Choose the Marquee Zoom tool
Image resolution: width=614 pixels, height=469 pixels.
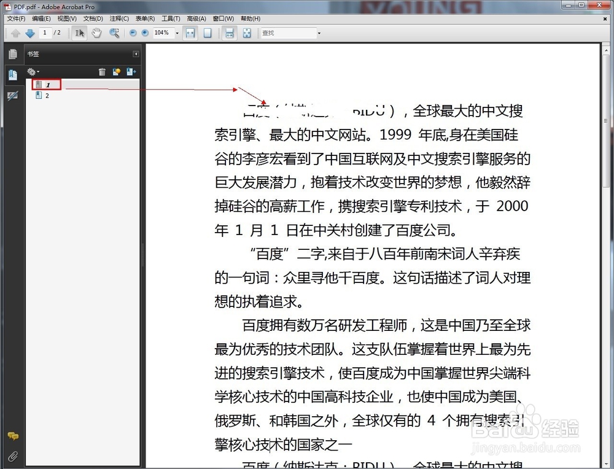(x=114, y=33)
